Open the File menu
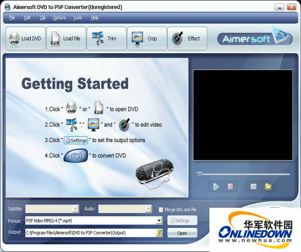The height and width of the screenshot is (252, 301). point(12,18)
